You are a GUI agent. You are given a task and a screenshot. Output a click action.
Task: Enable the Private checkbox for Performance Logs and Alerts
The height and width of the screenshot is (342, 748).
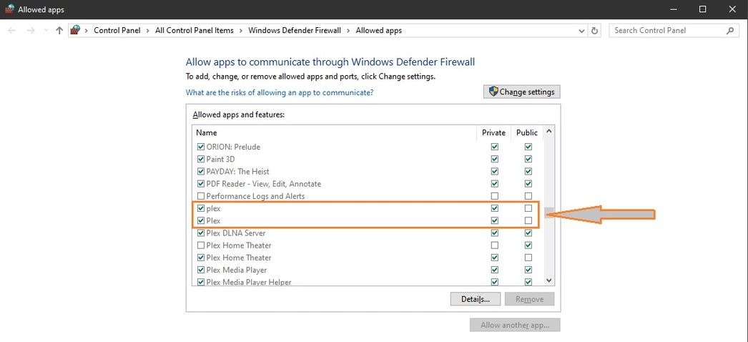click(495, 196)
